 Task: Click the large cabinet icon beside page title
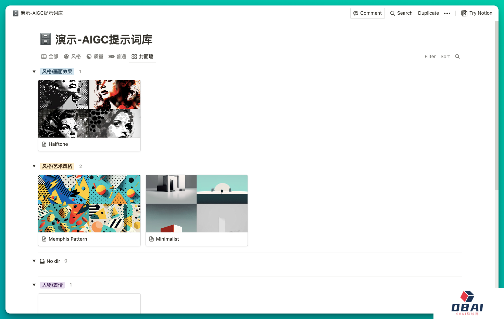point(46,39)
